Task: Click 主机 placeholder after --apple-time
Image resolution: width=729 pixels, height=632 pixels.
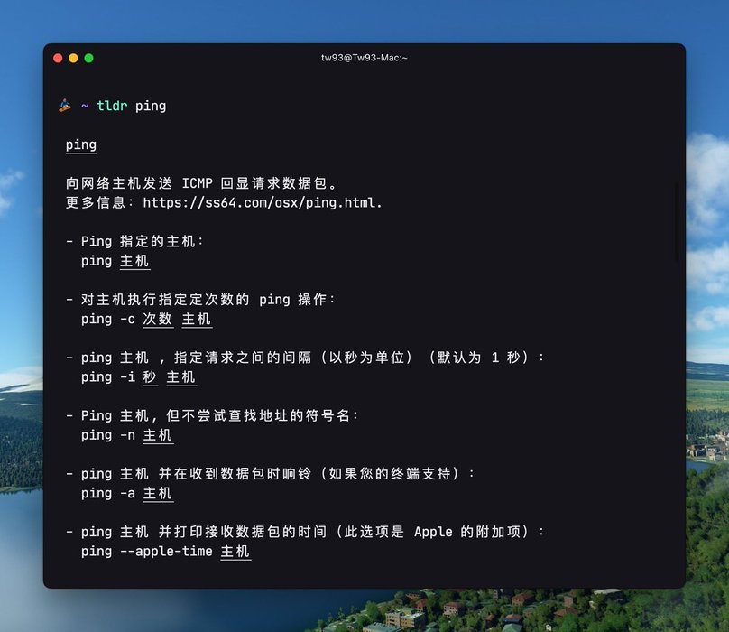Action: pos(235,551)
